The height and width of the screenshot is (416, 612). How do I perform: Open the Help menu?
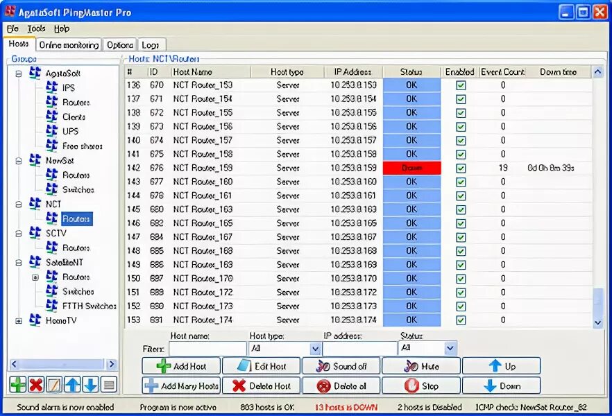(x=62, y=28)
